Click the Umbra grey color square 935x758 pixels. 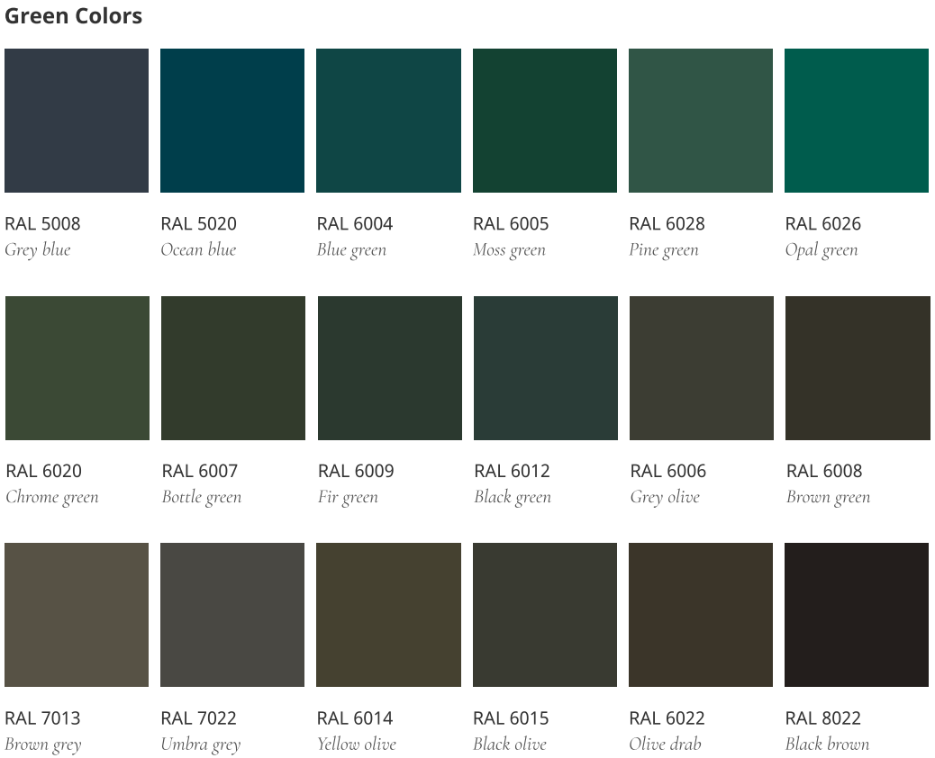tap(232, 615)
